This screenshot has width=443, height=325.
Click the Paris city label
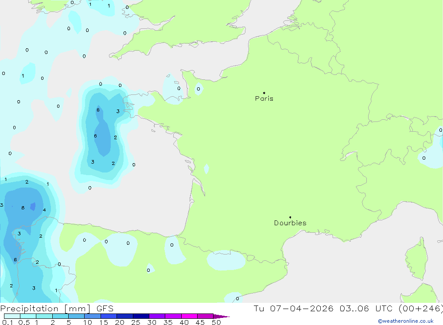pos(264,98)
